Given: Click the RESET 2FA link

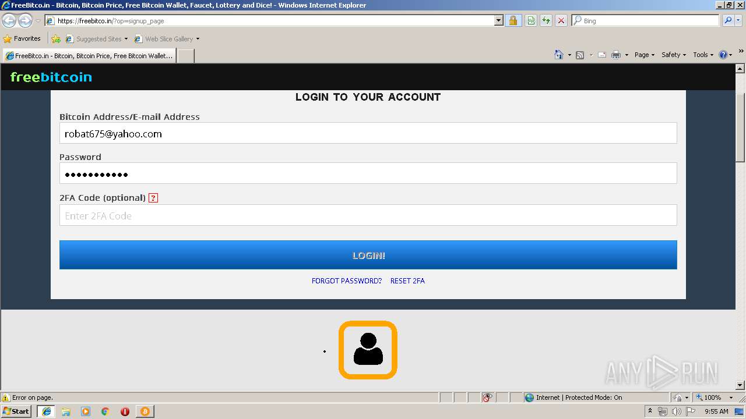Looking at the screenshot, I should tap(407, 281).
